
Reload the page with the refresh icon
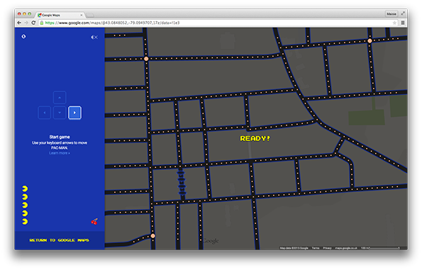[33, 23]
